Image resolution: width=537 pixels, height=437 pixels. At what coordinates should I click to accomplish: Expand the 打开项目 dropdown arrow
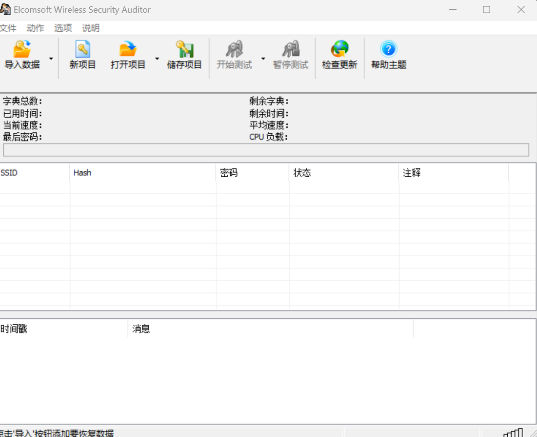[157, 59]
